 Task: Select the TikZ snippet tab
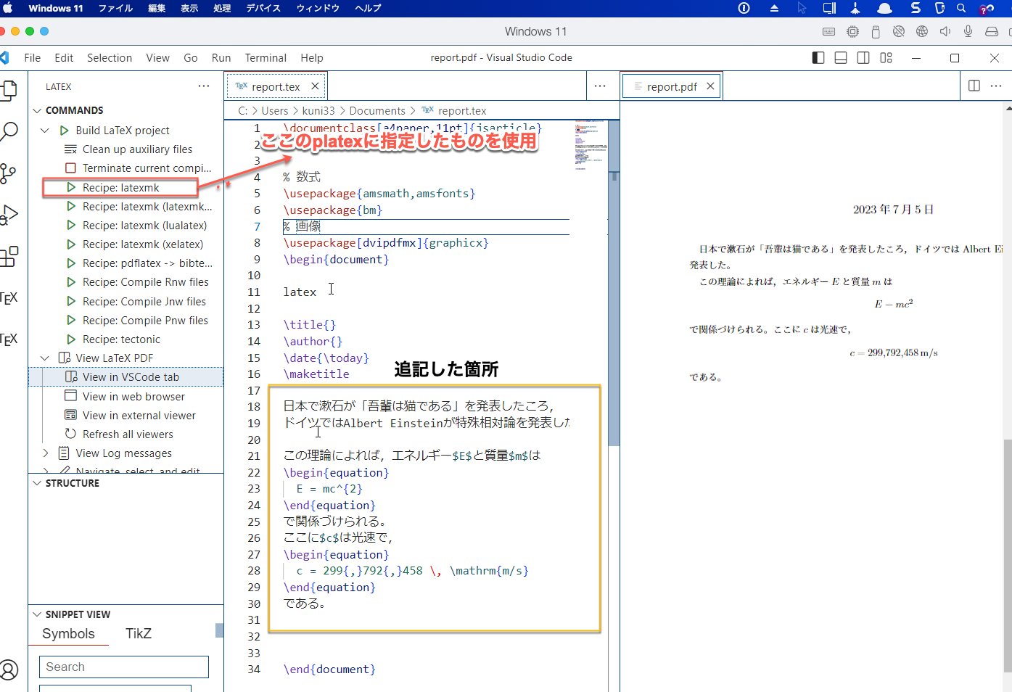[x=139, y=634]
